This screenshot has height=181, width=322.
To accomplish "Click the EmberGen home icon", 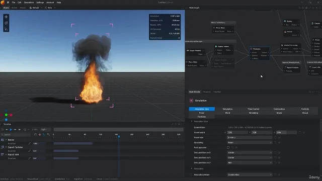I will 8,3.
